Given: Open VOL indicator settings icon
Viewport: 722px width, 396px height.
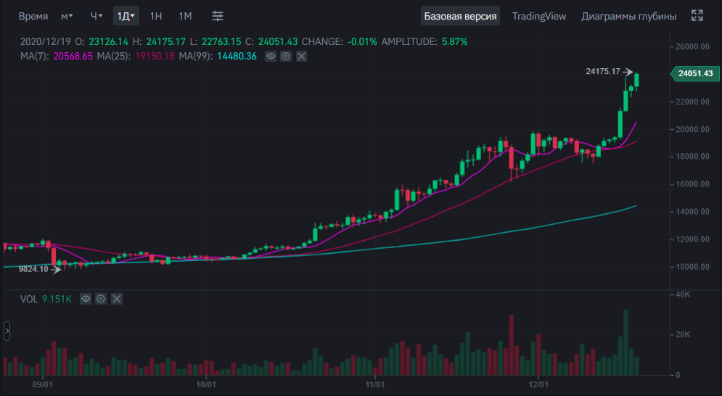Looking at the screenshot, I should (x=101, y=299).
